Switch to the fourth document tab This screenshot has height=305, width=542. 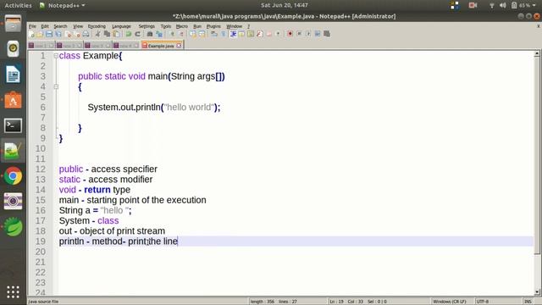126,46
